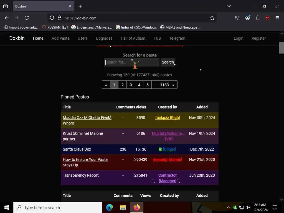Open the Upgrades nav item
Image resolution: width=284 pixels, height=213 pixels.
(x=104, y=38)
